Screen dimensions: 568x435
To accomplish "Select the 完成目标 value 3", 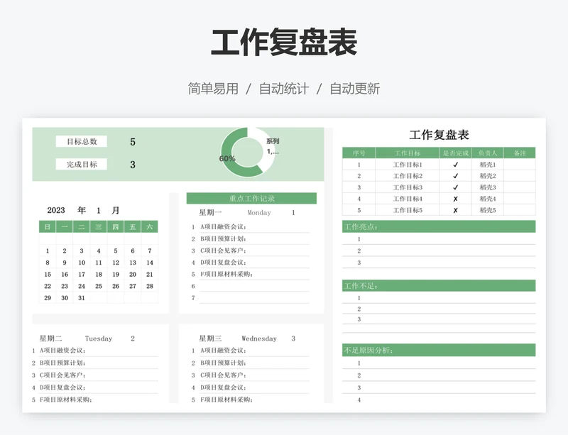I will pyautogui.click(x=133, y=165).
